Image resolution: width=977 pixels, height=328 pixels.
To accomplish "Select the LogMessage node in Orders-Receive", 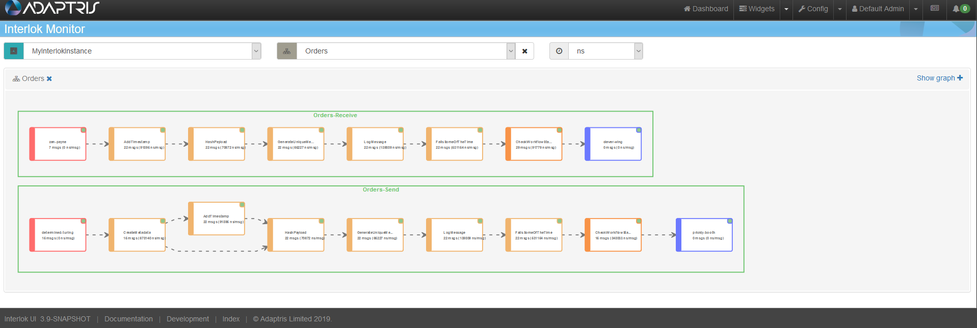I will click(x=375, y=144).
